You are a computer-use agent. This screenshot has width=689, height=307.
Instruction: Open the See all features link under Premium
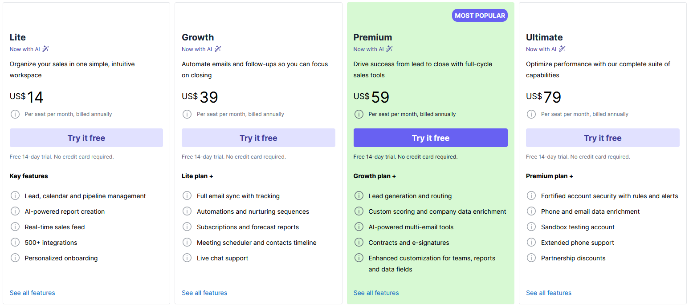pyautogui.click(x=376, y=293)
